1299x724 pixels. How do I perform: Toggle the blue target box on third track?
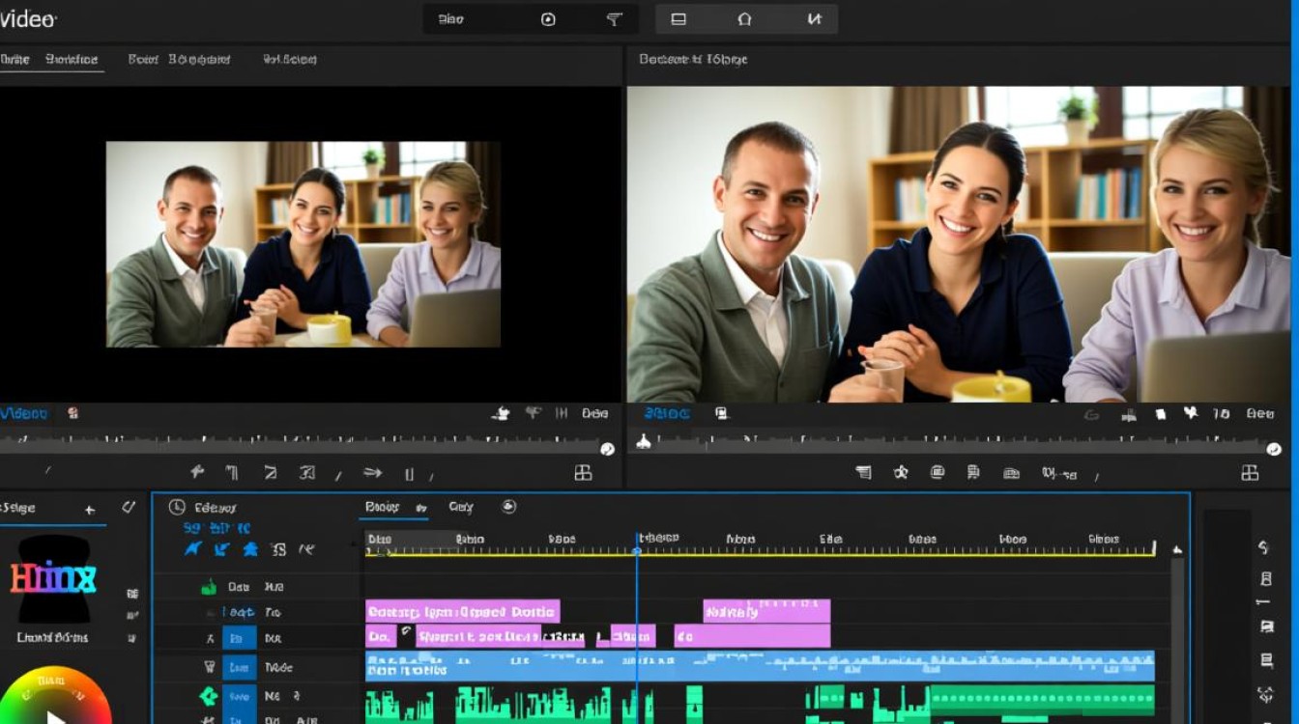239,638
